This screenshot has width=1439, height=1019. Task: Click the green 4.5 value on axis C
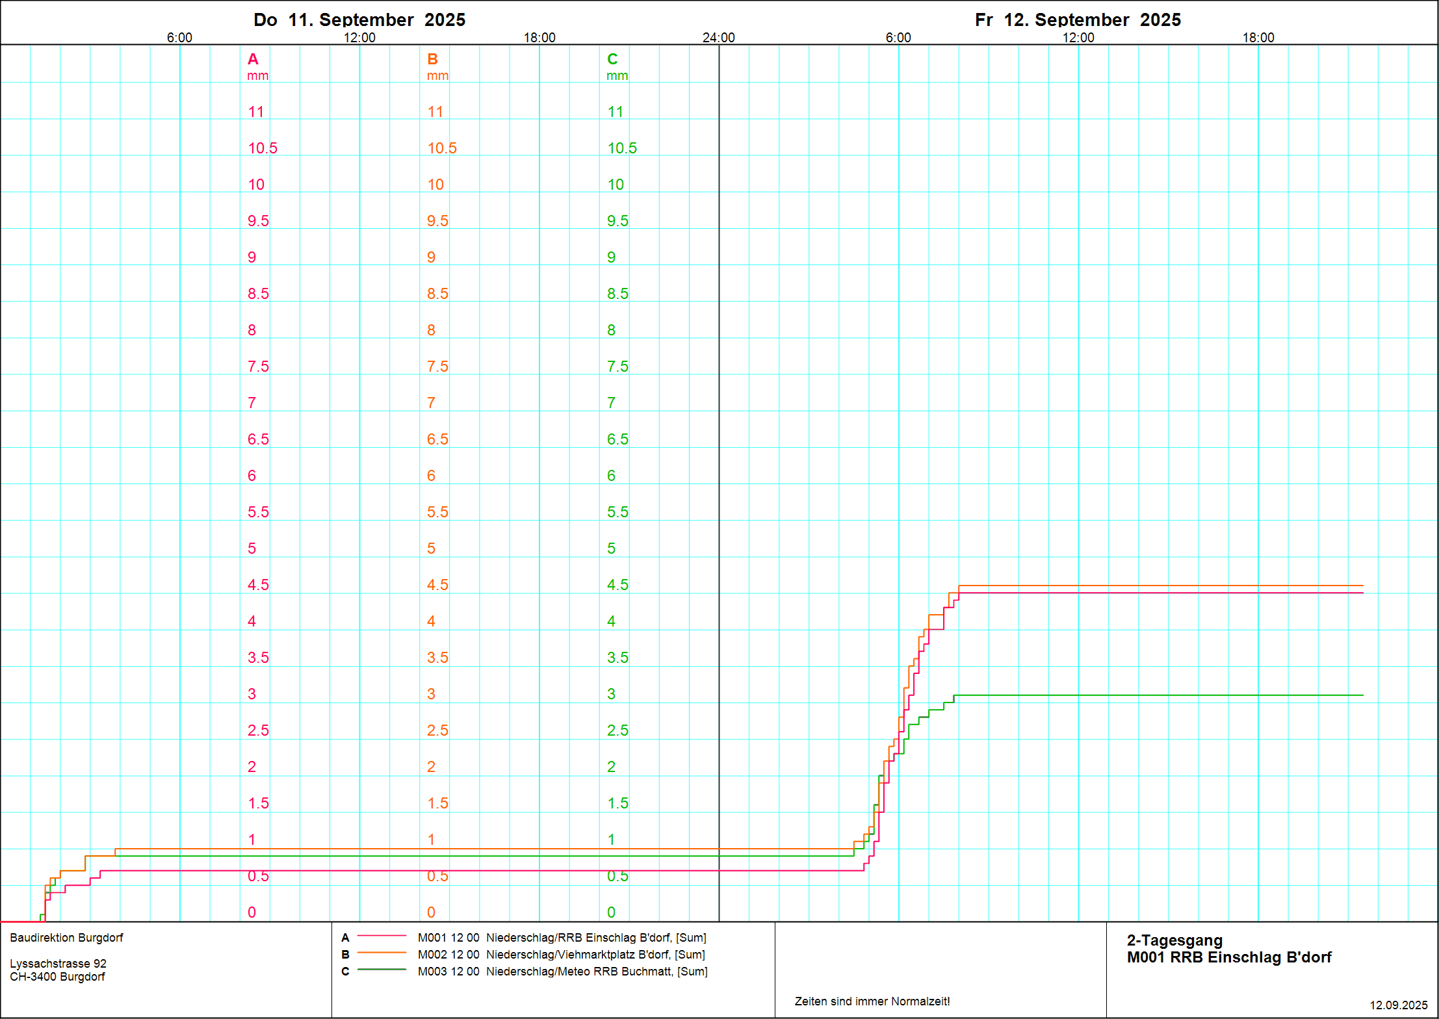click(618, 585)
